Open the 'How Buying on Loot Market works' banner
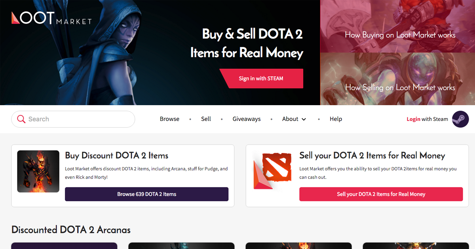The width and height of the screenshot is (475, 249). [400, 35]
